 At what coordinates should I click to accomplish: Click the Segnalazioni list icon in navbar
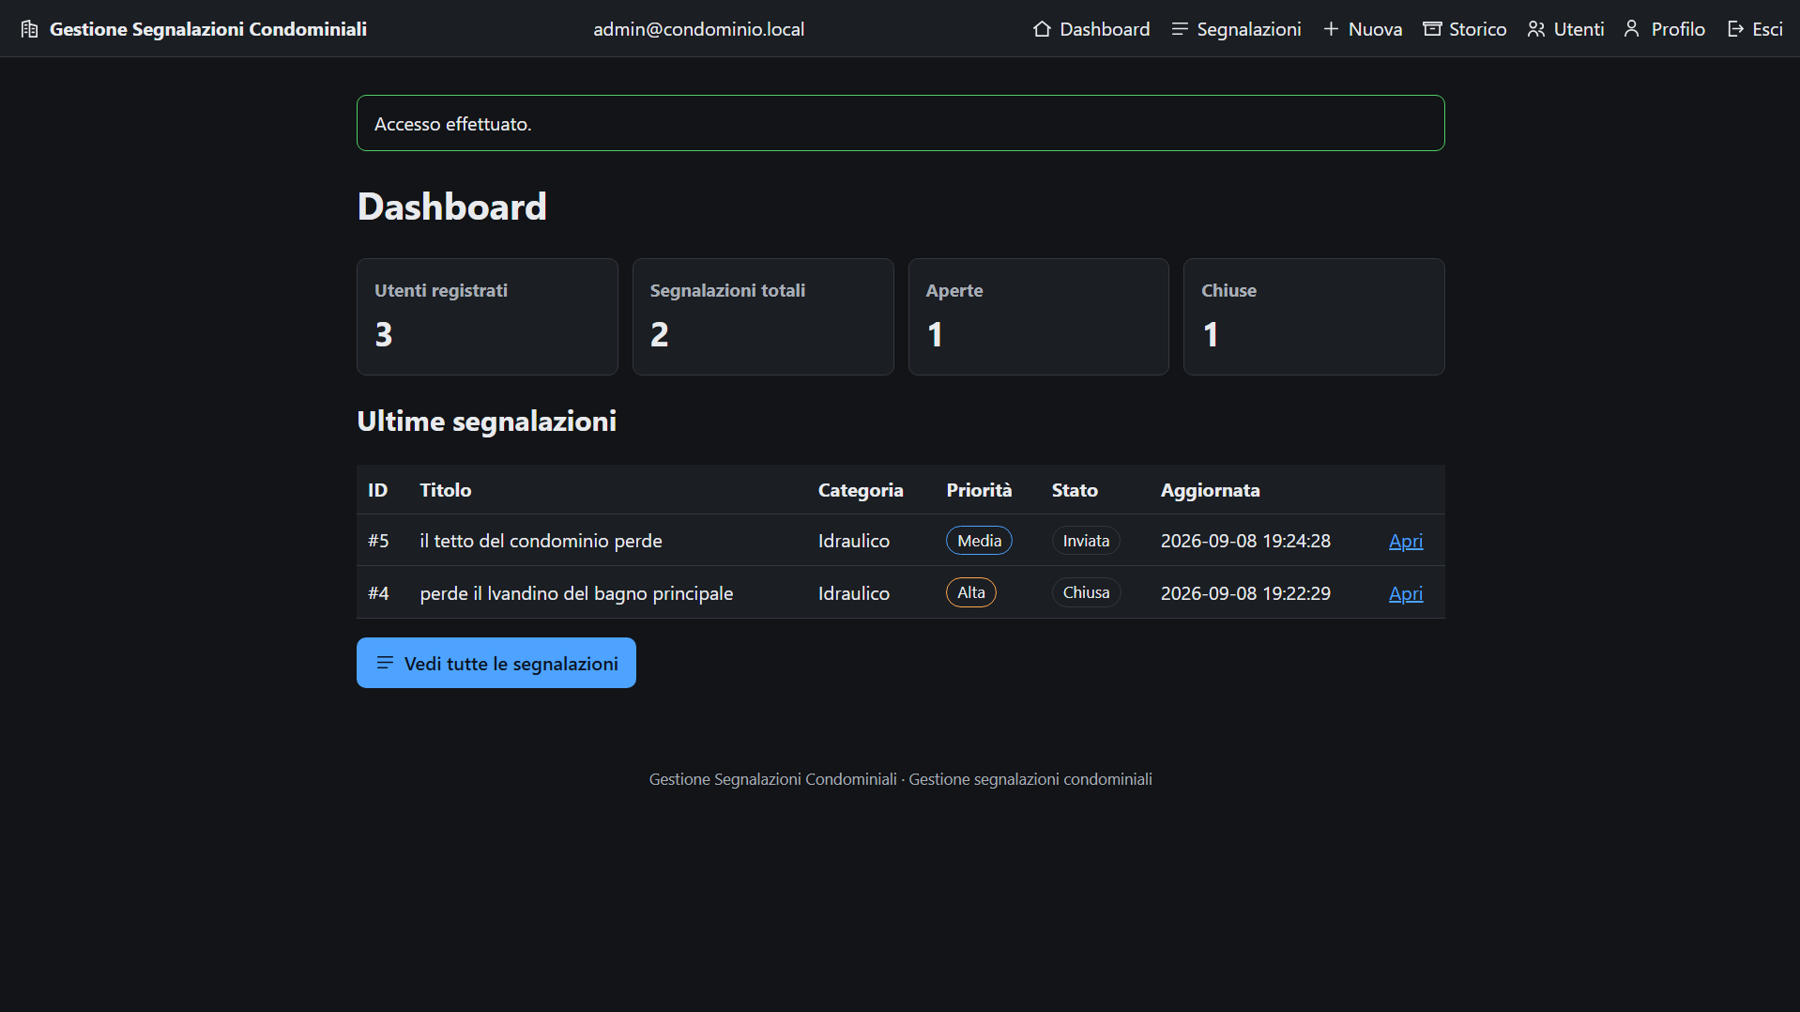click(x=1180, y=29)
